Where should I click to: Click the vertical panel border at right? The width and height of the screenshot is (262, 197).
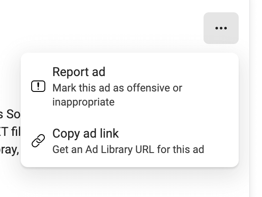(250, 98)
